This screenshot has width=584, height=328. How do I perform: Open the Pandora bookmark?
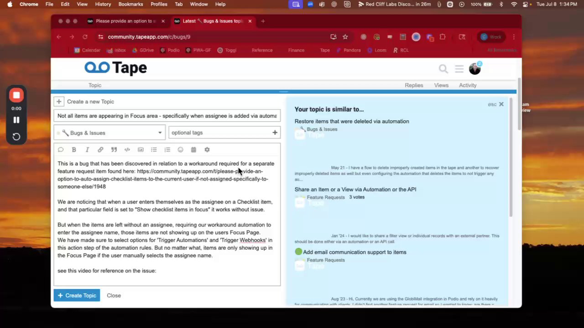pyautogui.click(x=348, y=50)
